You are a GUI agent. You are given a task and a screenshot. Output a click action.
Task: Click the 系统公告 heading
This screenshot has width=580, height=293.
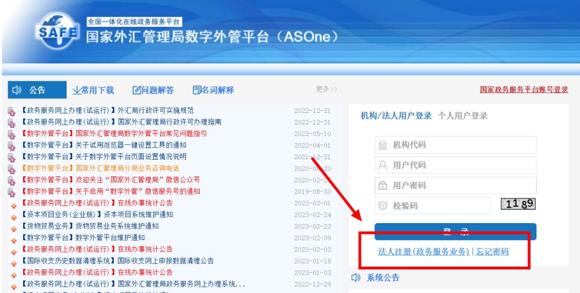coord(383,277)
